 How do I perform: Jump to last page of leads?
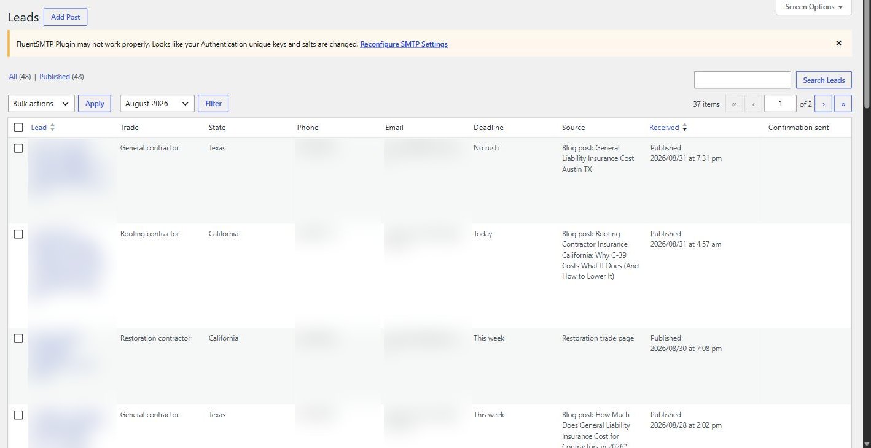843,104
